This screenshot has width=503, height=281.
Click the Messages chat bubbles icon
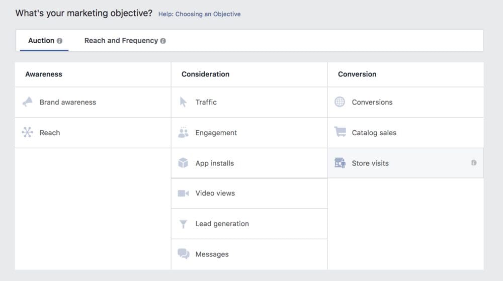click(x=184, y=254)
